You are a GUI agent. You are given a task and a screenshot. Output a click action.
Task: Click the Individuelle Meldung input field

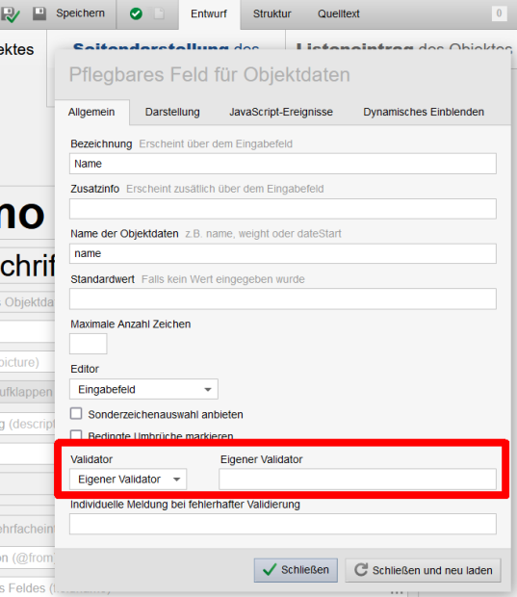coord(283,524)
